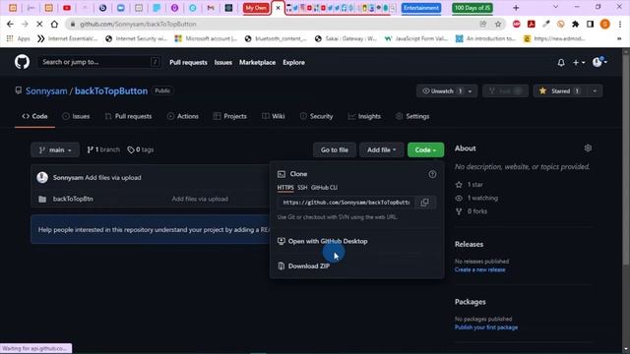The width and height of the screenshot is (630, 354).
Task: Click the browser home icon
Action: [55, 24]
